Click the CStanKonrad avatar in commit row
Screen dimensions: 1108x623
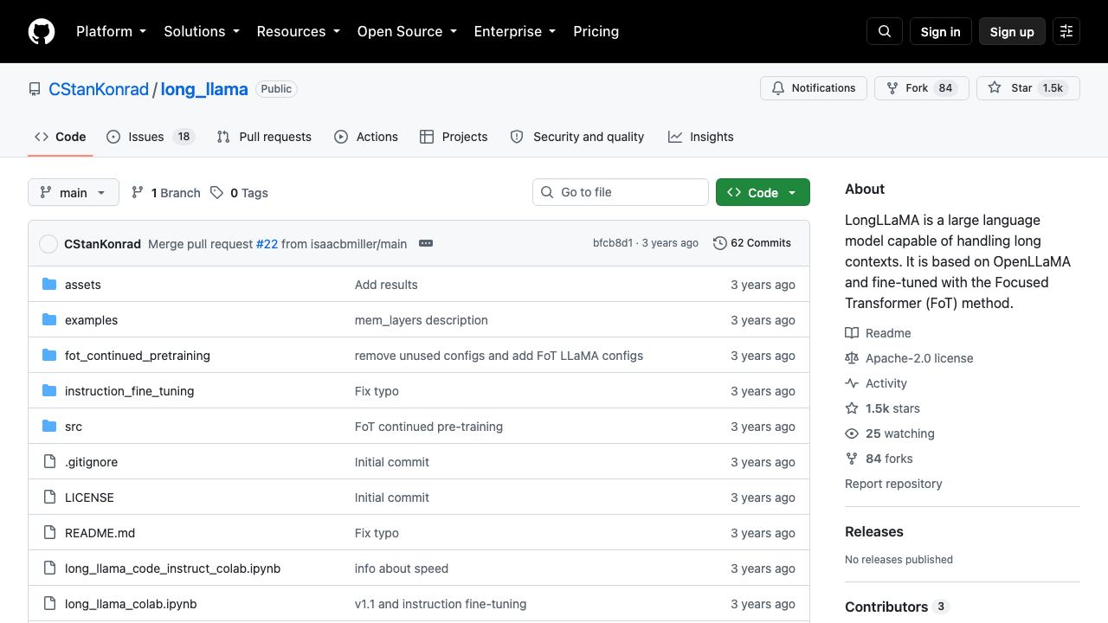point(48,244)
